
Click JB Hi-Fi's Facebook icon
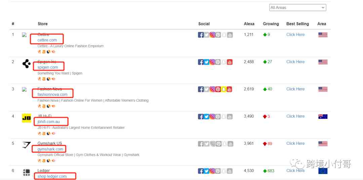[x=201, y=117]
